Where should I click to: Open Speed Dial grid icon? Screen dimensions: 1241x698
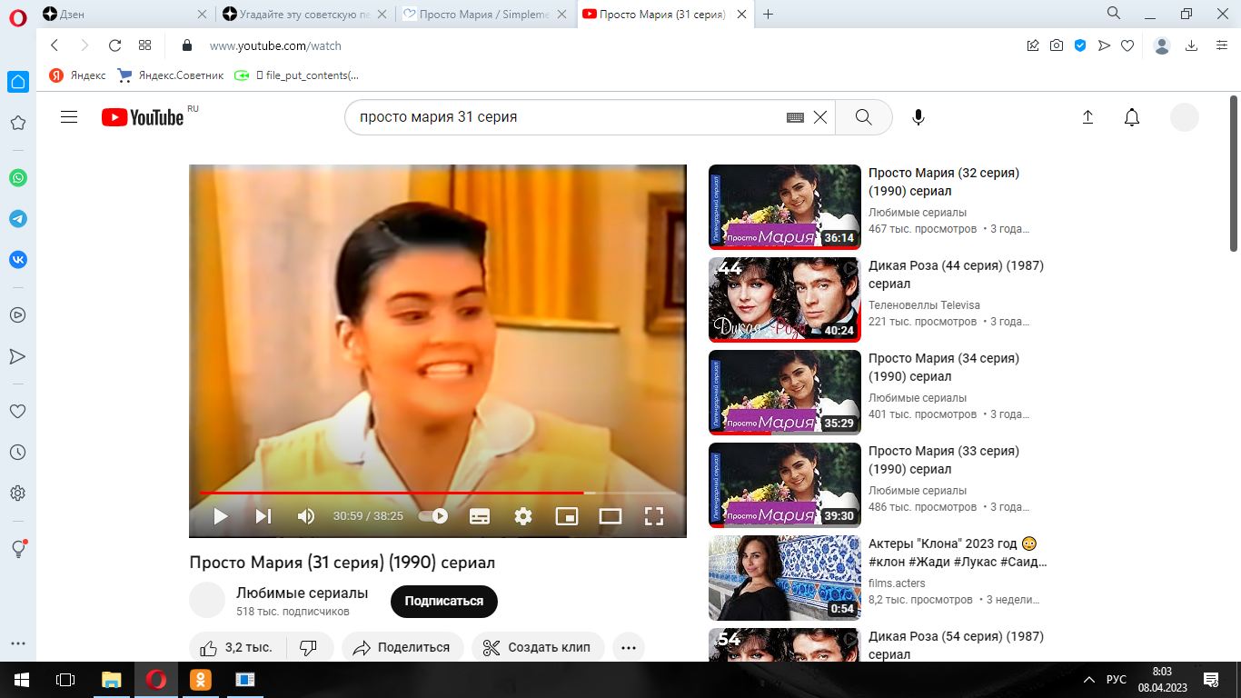pyautogui.click(x=144, y=45)
